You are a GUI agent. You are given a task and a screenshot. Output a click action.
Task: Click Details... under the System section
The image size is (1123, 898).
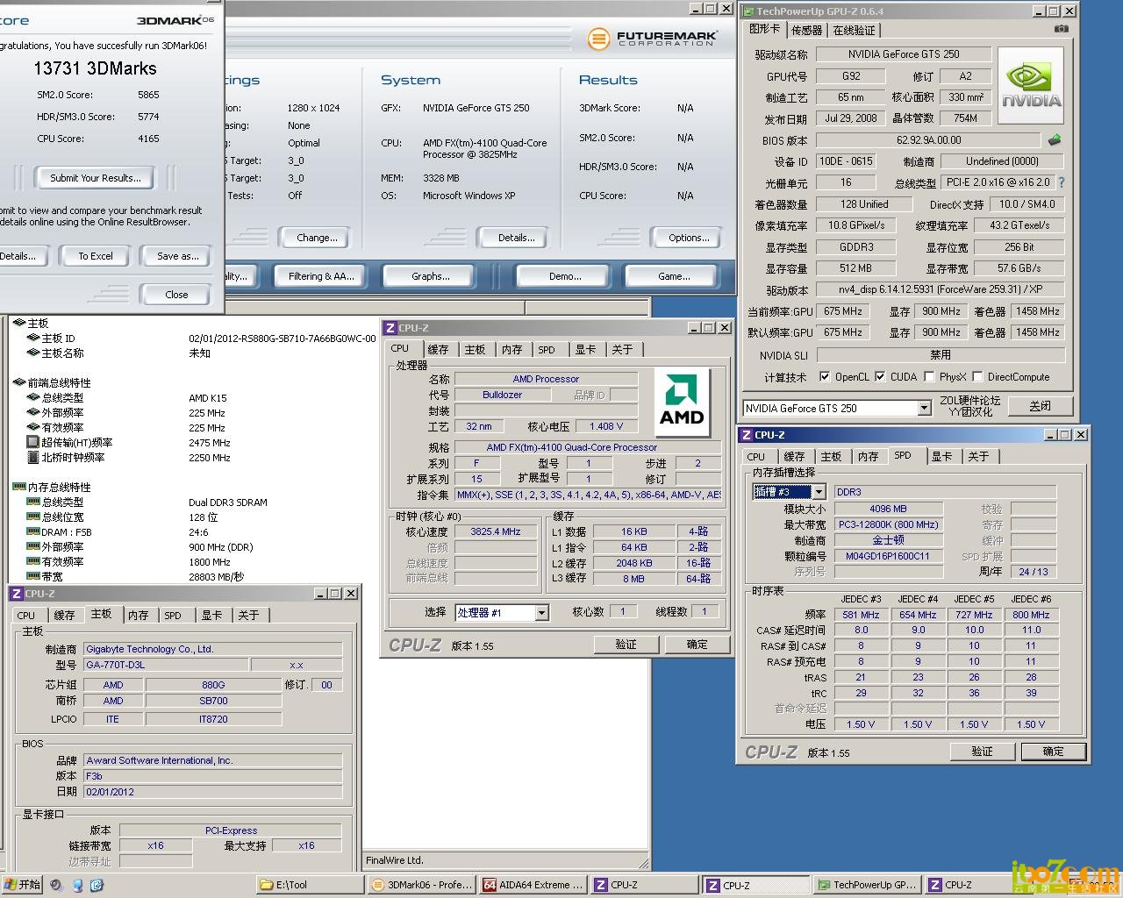(516, 238)
